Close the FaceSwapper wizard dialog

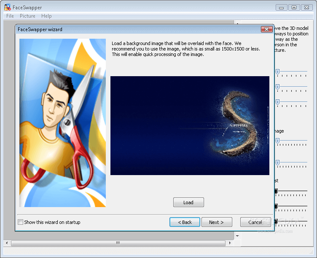(266, 29)
